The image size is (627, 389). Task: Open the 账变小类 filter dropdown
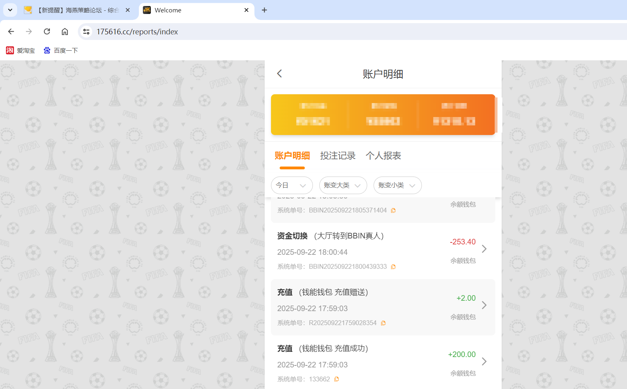click(398, 185)
